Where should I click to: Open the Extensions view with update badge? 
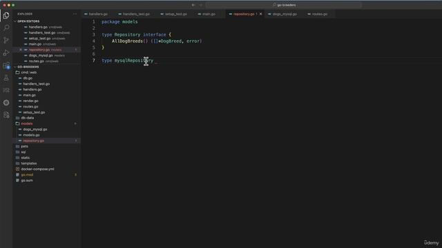tap(6, 65)
